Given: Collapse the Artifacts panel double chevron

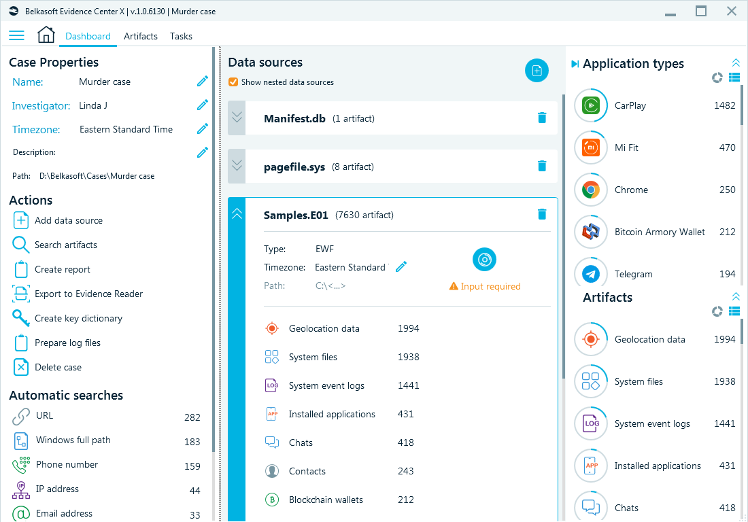Looking at the screenshot, I should tap(736, 296).
